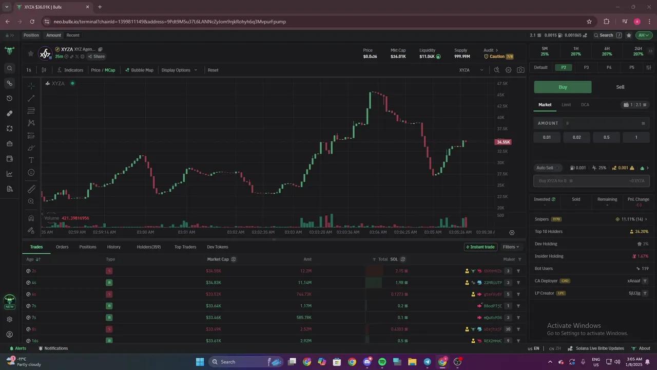Select the text annotation tool
This screenshot has width=657, height=370.
tap(31, 160)
